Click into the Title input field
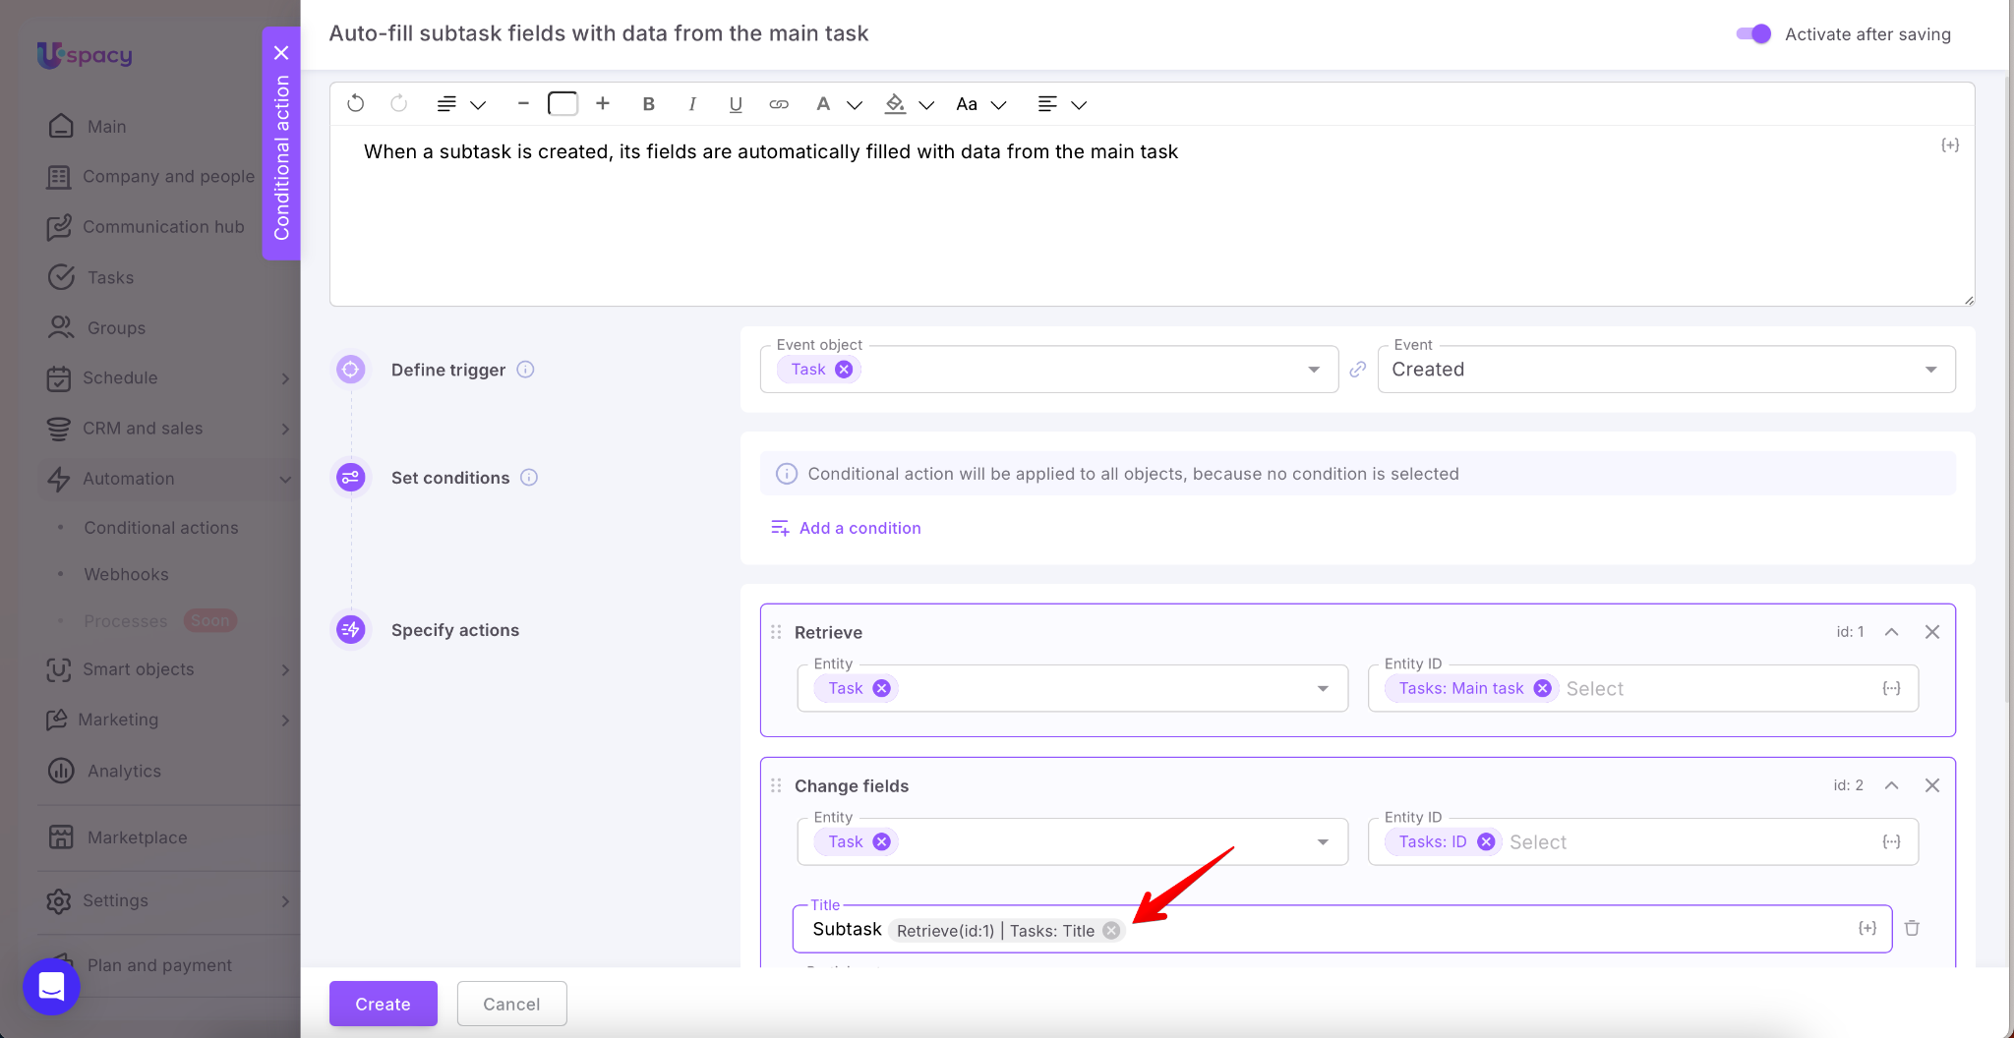 pos(1475,930)
